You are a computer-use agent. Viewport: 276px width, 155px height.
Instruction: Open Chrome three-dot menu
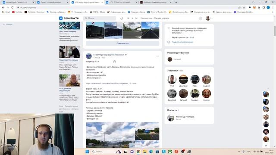(273, 8)
